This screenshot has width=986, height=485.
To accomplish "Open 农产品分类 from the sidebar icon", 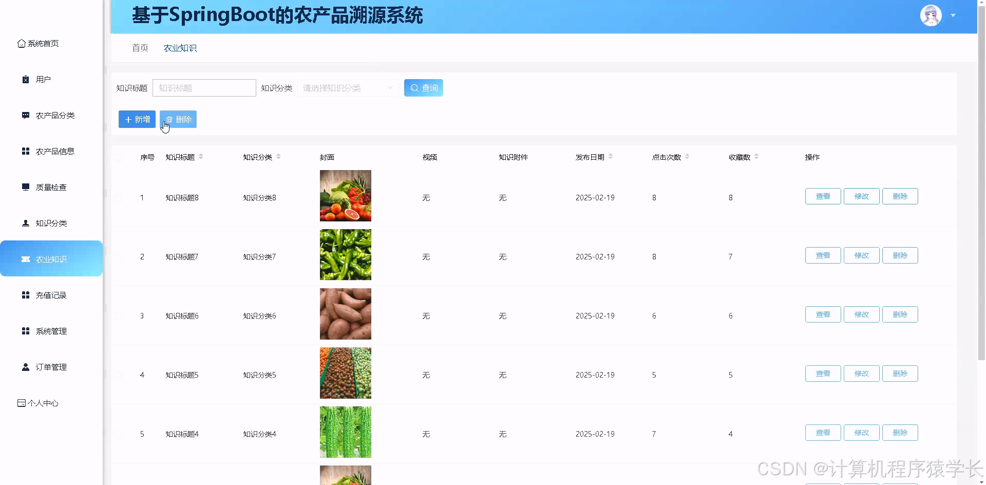I will tap(25, 115).
